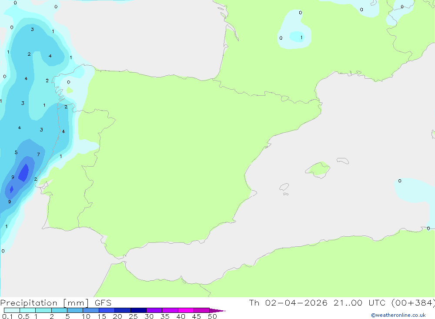Screen dimensions: 435x319
Task: Click the darkest blue precipitation core off Portugal
Action: pos(23,173)
